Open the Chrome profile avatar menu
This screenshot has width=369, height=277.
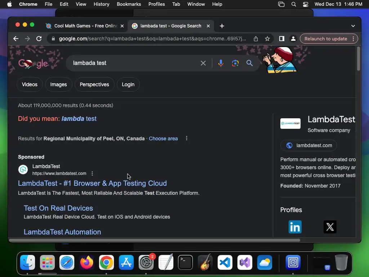point(293,39)
